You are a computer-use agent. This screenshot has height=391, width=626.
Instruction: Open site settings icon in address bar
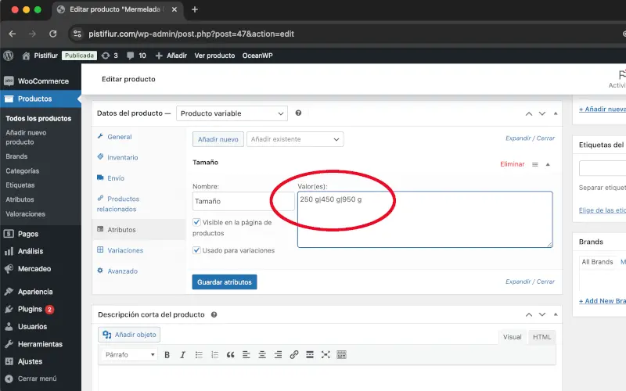pos(77,34)
